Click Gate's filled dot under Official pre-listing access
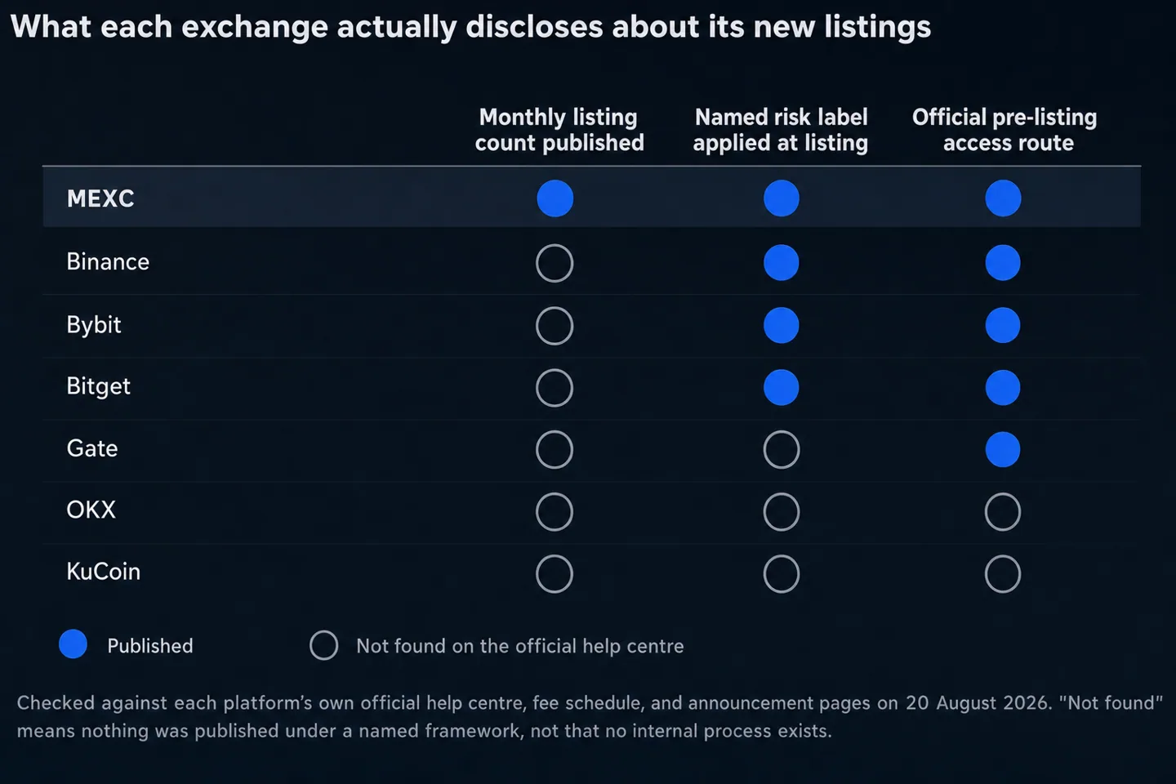This screenshot has width=1176, height=784. pyautogui.click(x=1003, y=449)
